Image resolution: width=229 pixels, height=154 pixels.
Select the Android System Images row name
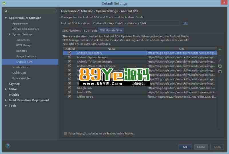tap(92, 57)
